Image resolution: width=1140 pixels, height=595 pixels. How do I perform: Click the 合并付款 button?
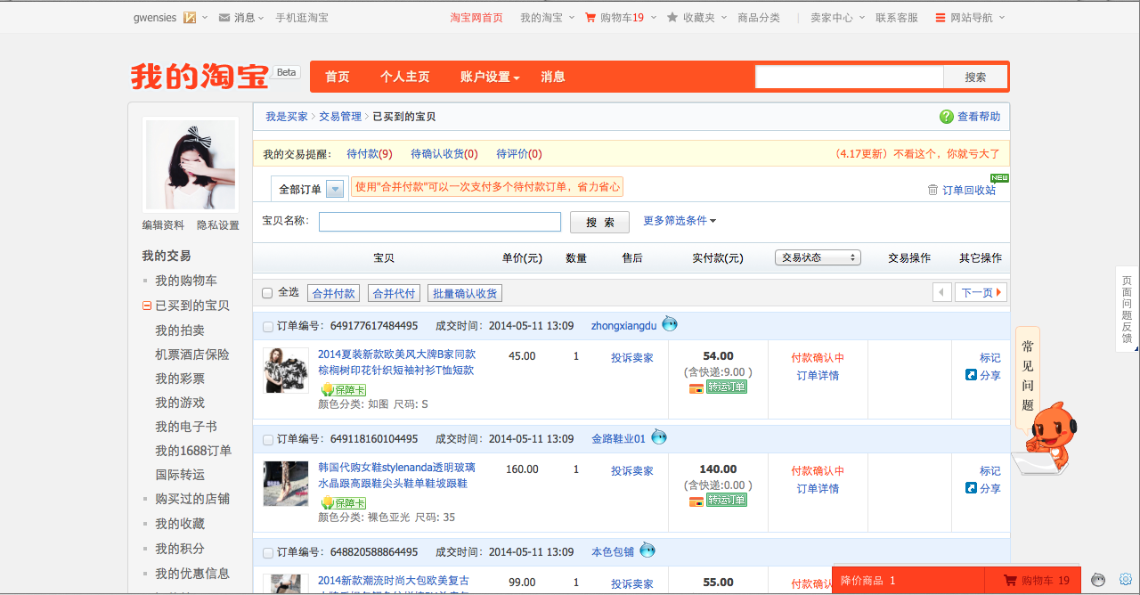click(334, 293)
